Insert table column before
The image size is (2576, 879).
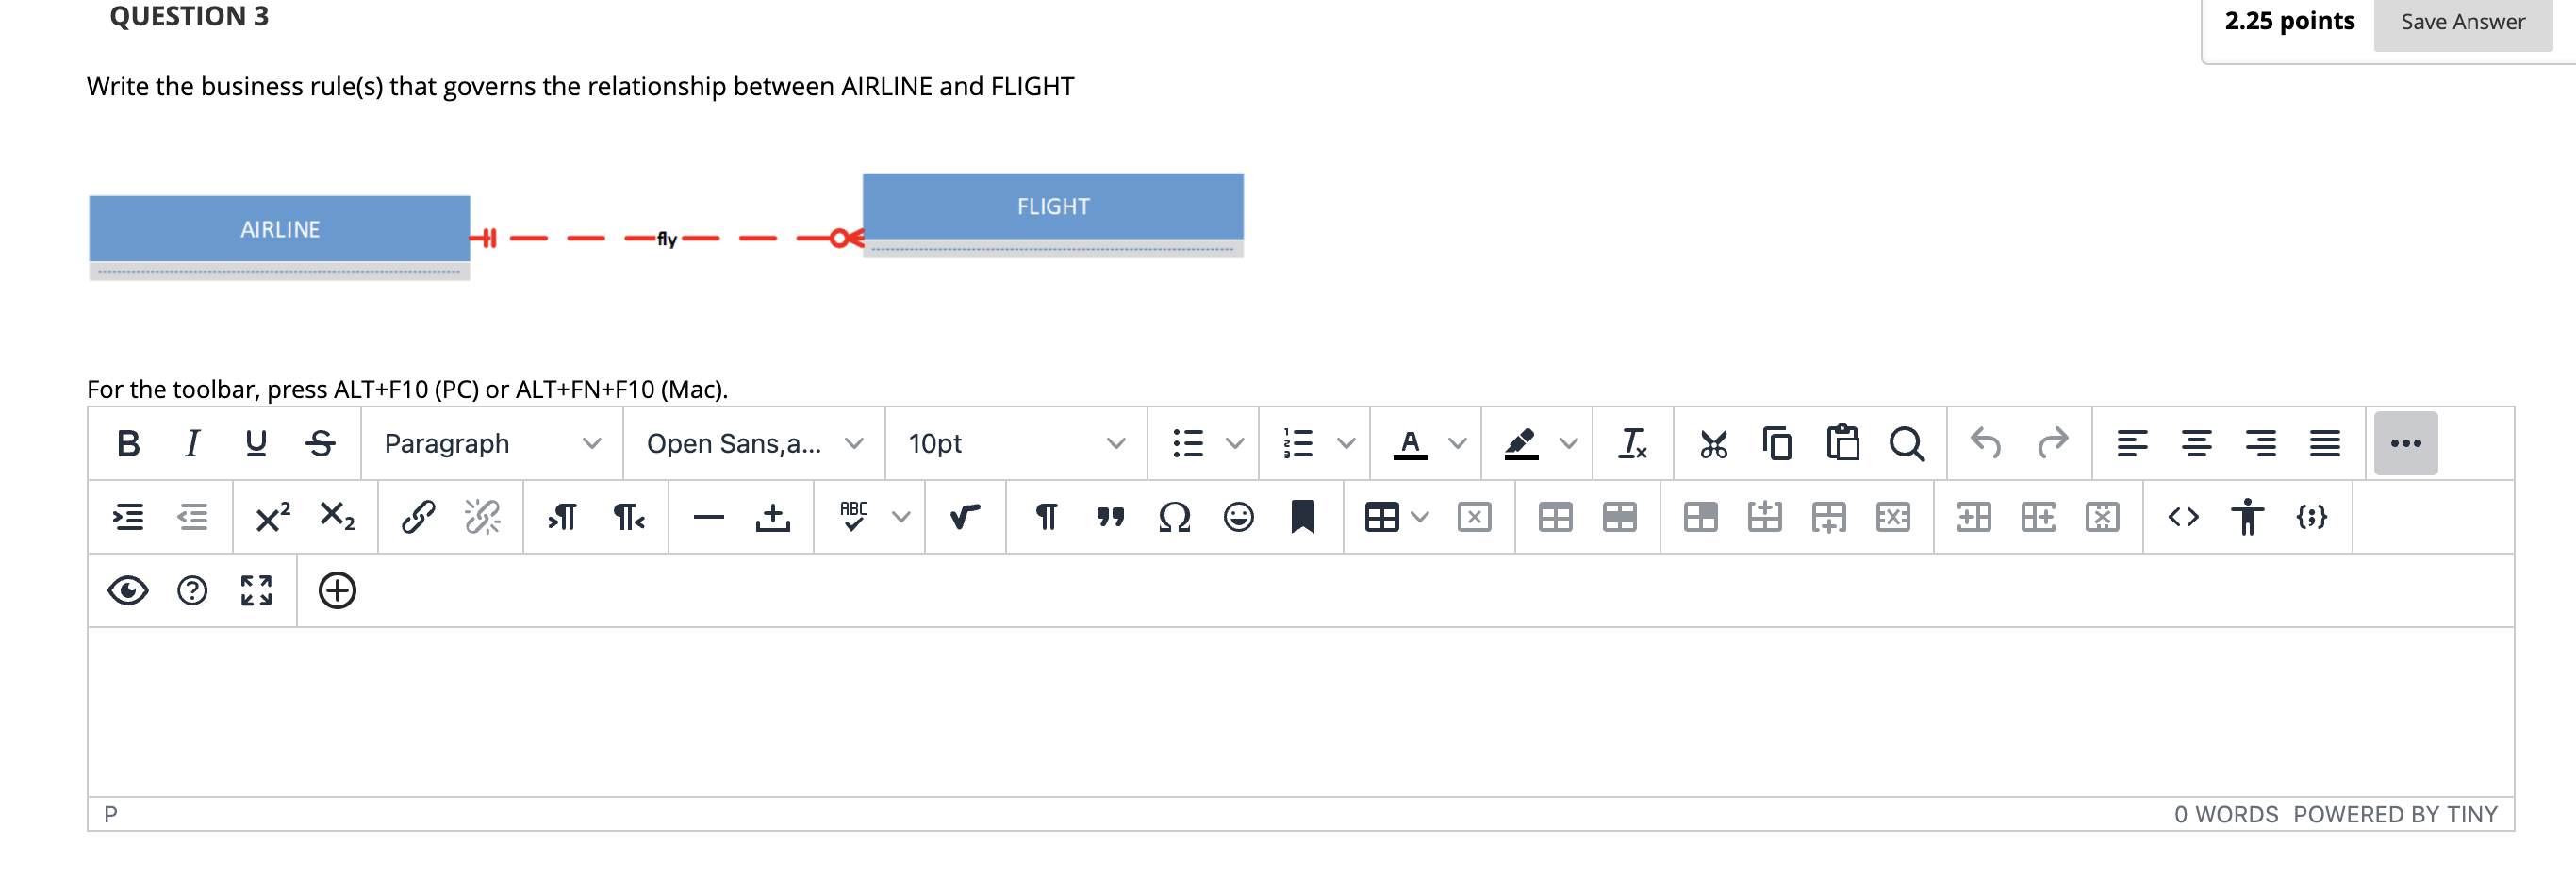[x=1973, y=517]
